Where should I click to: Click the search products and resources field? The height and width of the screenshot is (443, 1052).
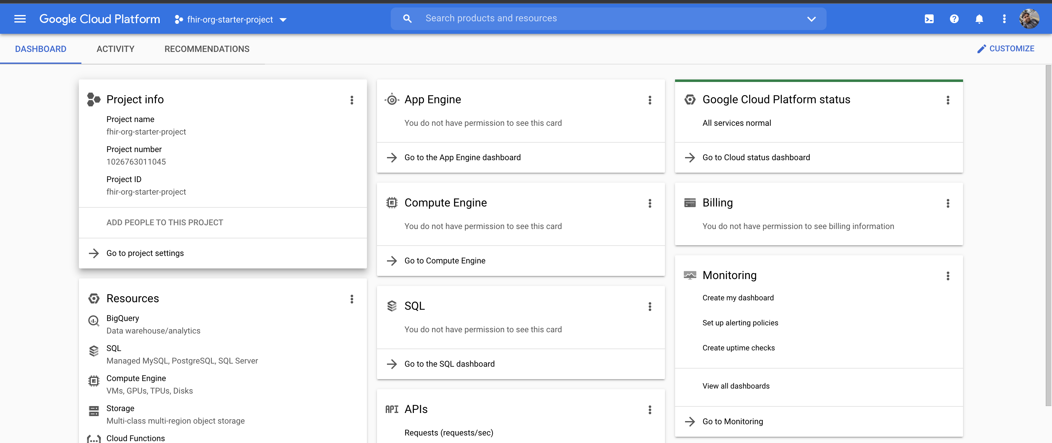(x=608, y=18)
